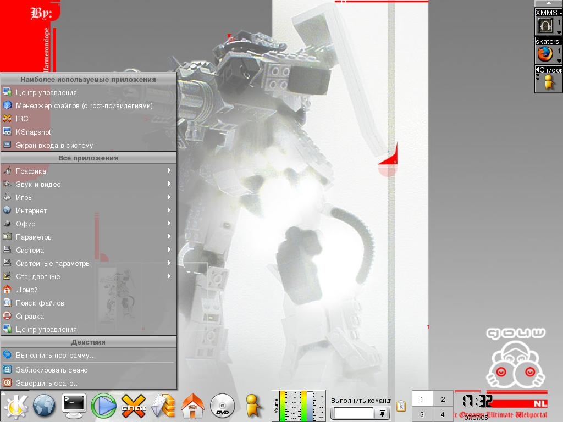Adjust the Volume slider in the mixer applet
The height and width of the screenshot is (422, 563).
[281, 406]
